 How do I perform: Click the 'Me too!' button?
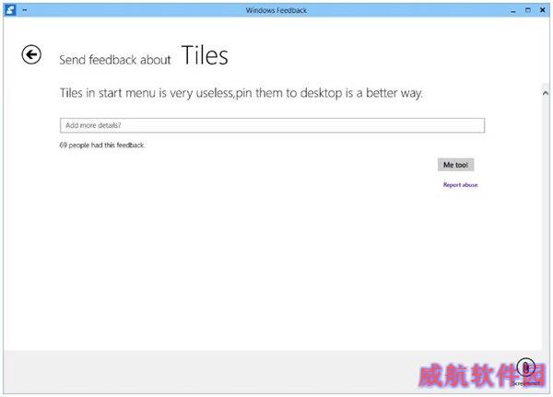pyautogui.click(x=455, y=165)
